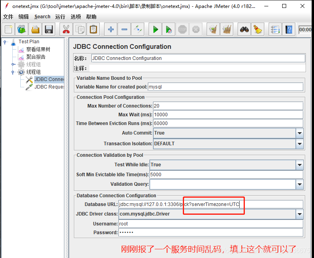The width and height of the screenshot is (314, 258).
Task: Open the 帮助 menu
Action: point(91,17)
